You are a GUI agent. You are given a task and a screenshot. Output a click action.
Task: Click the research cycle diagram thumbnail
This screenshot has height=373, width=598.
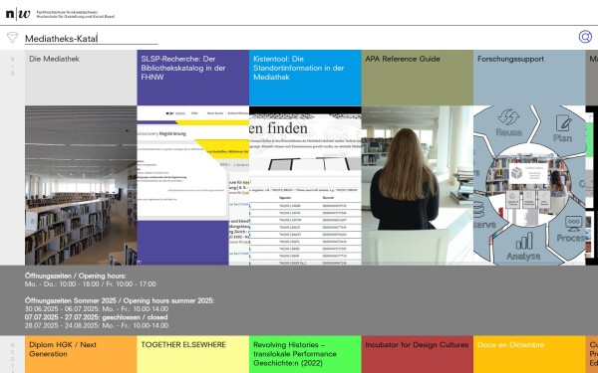(529, 185)
